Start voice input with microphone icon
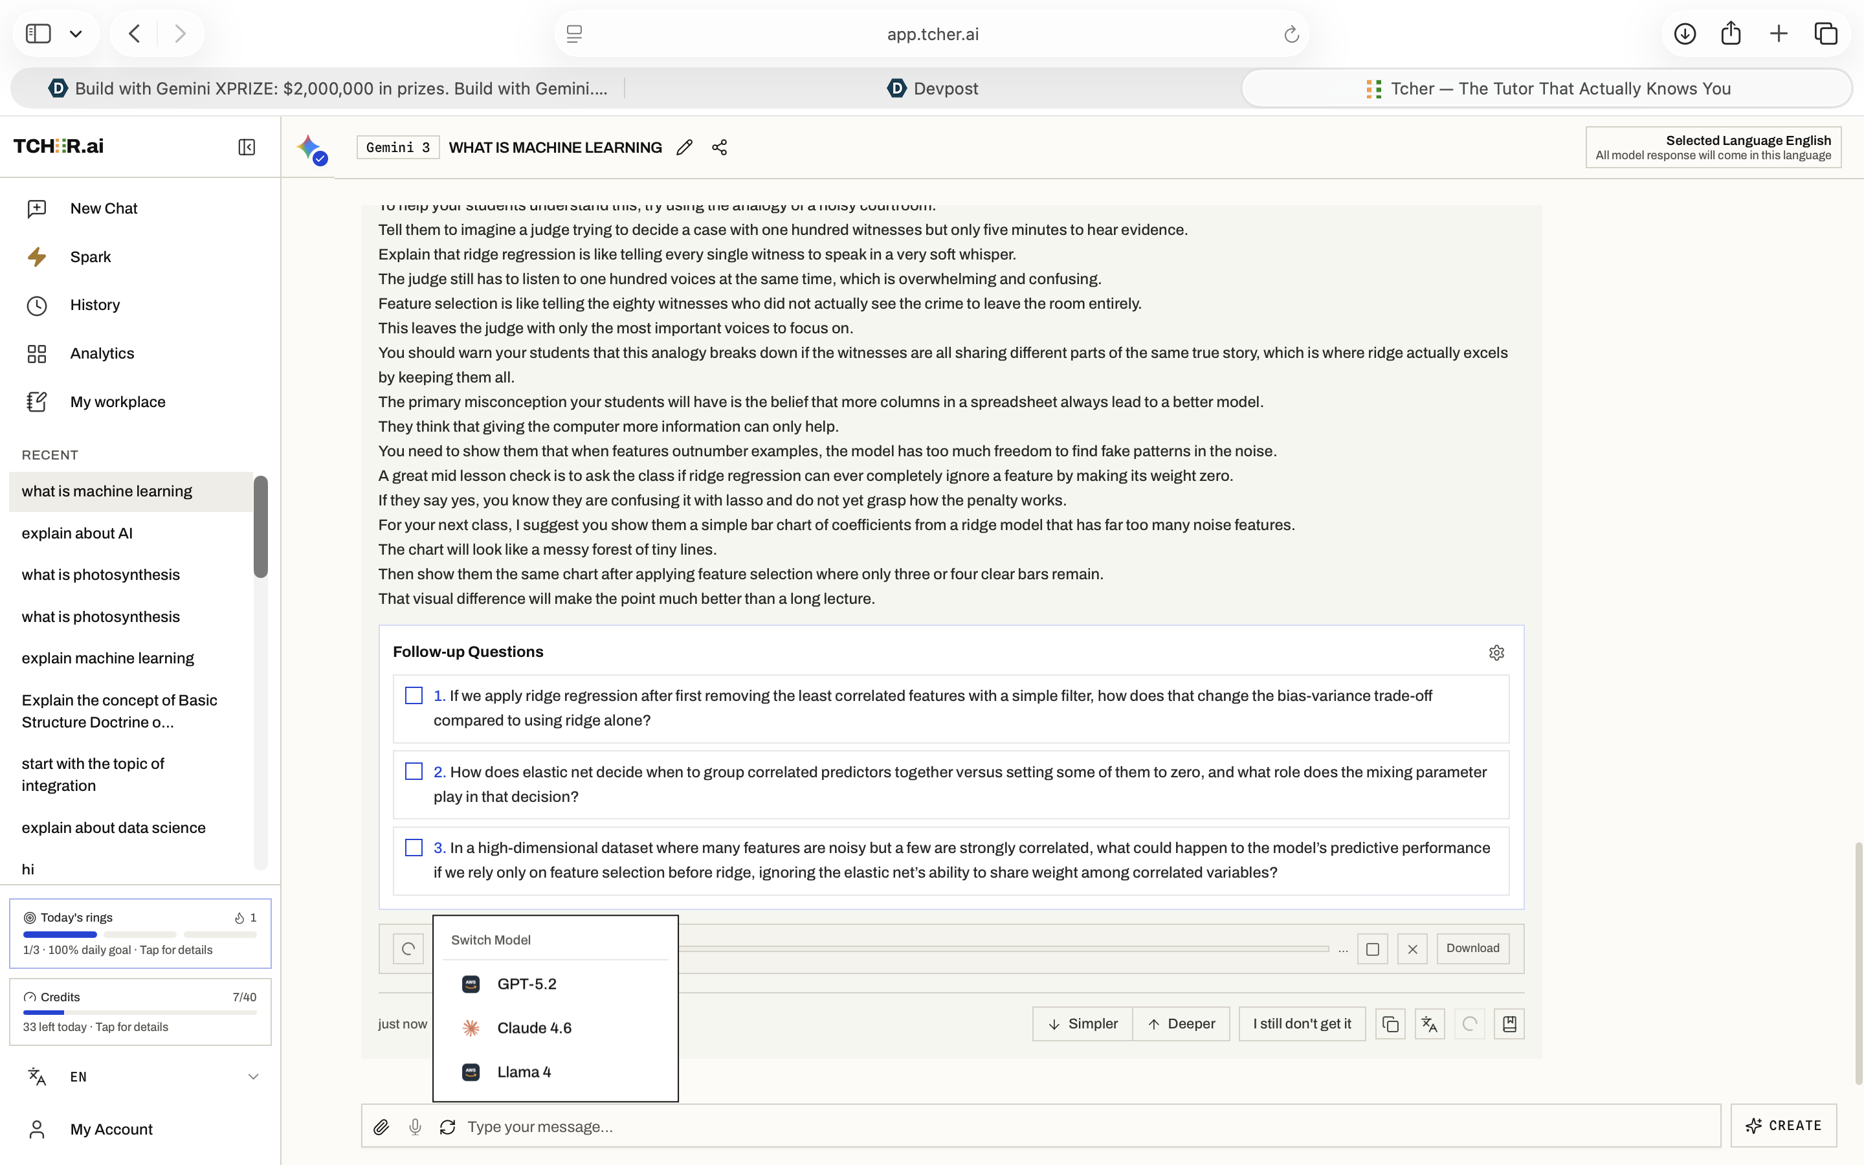 [415, 1126]
